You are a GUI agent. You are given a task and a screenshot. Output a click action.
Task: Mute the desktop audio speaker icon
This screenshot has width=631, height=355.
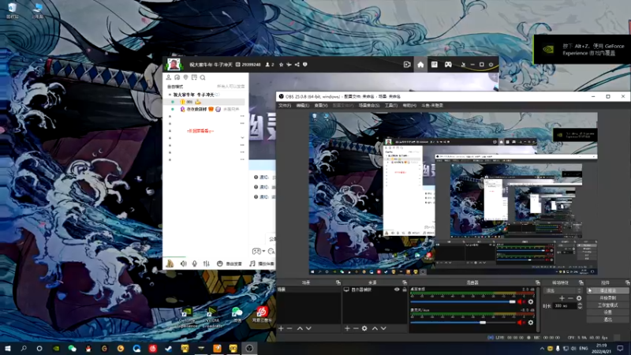click(x=521, y=301)
